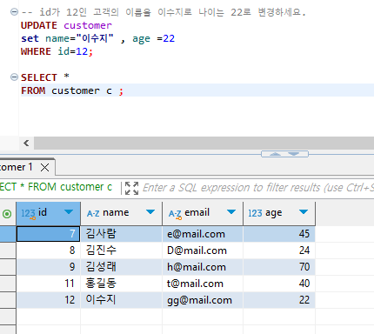Click the numeric type icon on age column
The image size is (374, 334).
pyautogui.click(x=255, y=213)
